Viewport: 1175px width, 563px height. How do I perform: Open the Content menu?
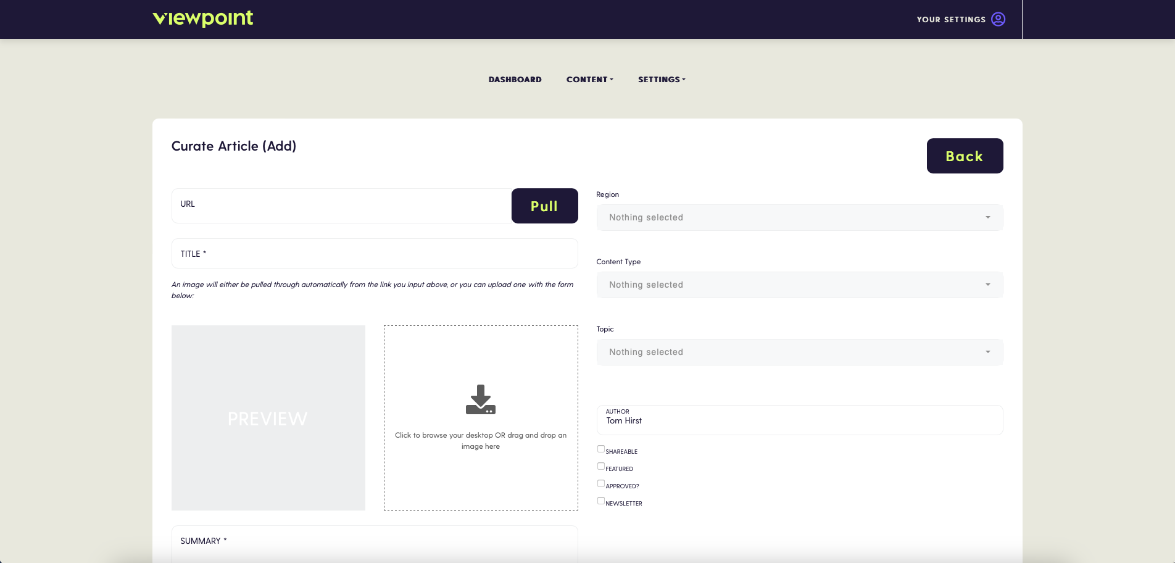click(x=590, y=80)
